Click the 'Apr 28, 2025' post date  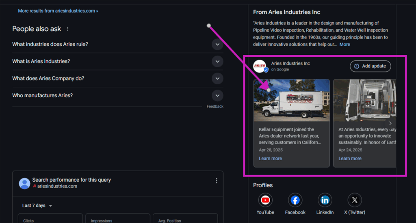click(271, 150)
